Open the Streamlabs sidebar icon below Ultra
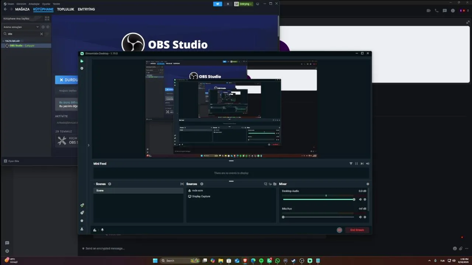 [82, 213]
